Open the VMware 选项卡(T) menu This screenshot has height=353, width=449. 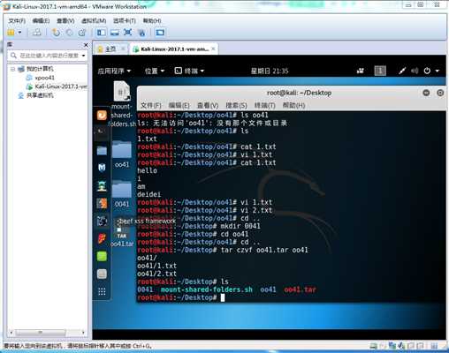point(125,21)
